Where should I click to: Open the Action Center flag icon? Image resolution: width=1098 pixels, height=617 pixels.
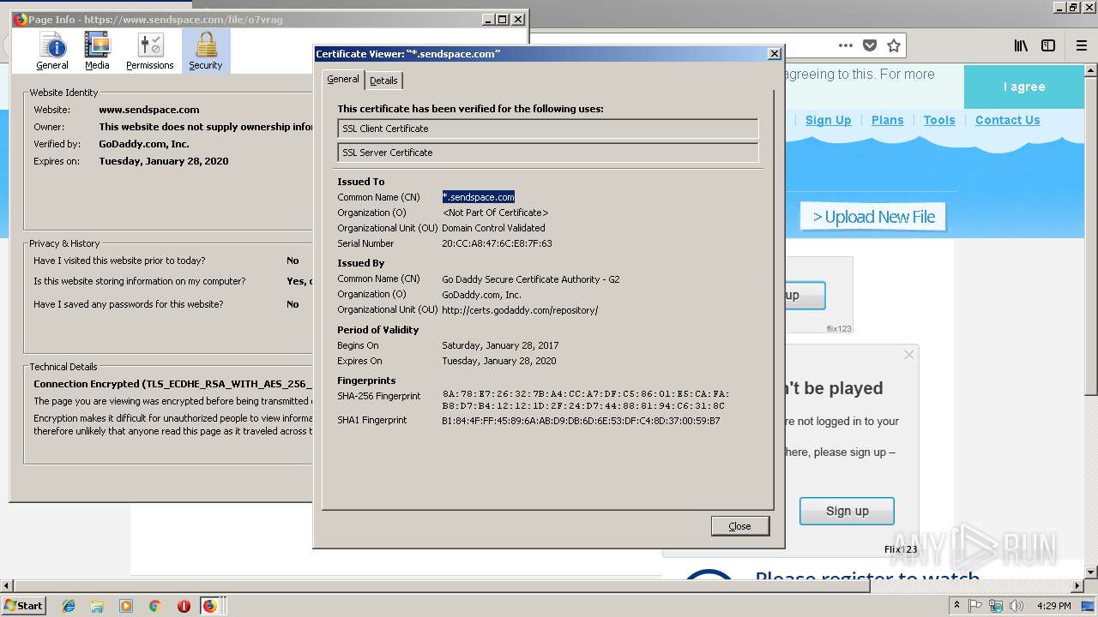click(x=975, y=606)
